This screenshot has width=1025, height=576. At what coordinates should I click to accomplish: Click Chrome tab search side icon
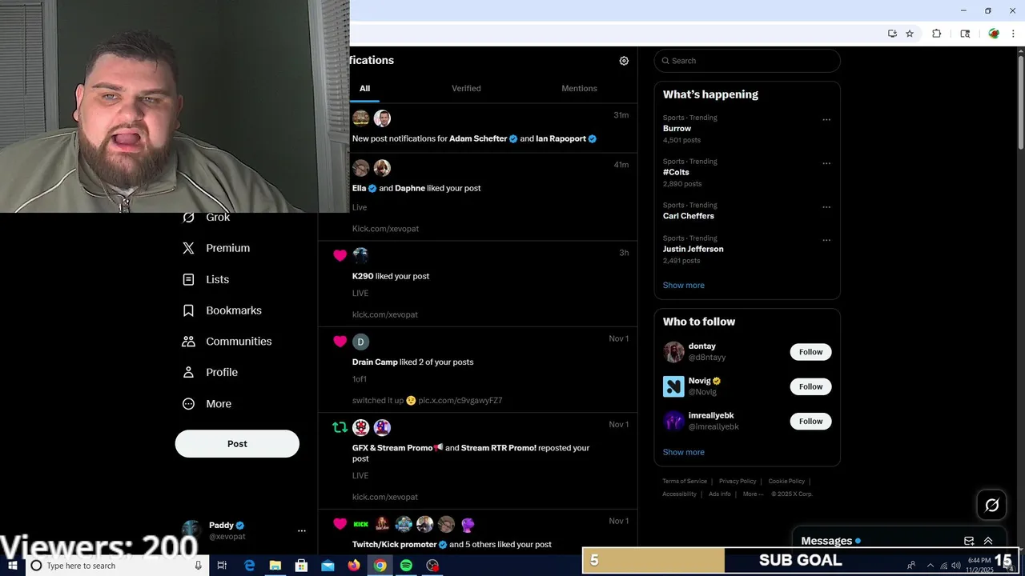[965, 34]
